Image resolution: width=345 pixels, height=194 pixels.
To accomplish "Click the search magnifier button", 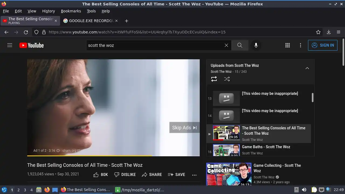I will coord(240,45).
